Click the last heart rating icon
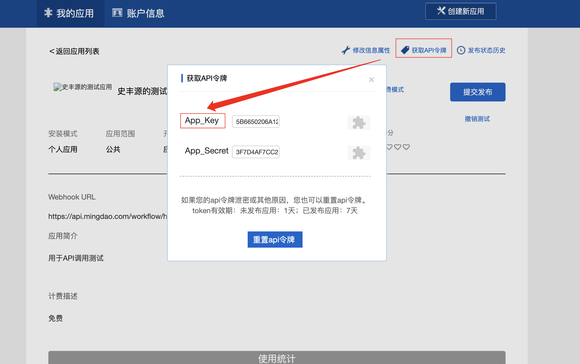Viewport: 580px width, 364px height. coord(406,147)
